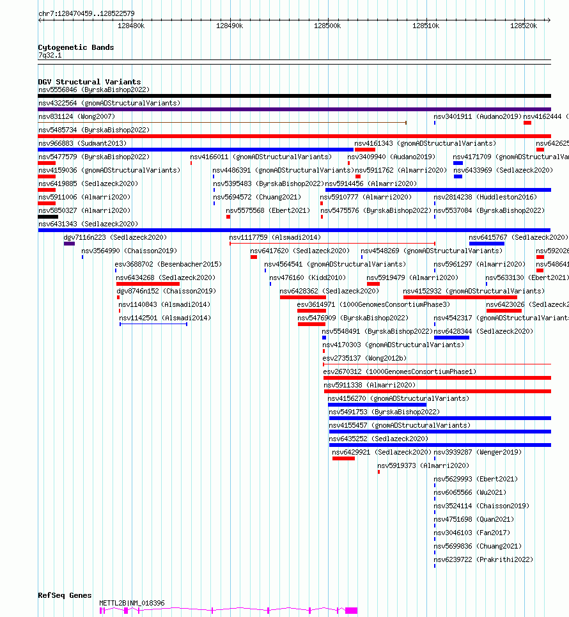Click the black nsv5556846 variant bar
The height and width of the screenshot is (617, 569).
pyautogui.click(x=294, y=96)
